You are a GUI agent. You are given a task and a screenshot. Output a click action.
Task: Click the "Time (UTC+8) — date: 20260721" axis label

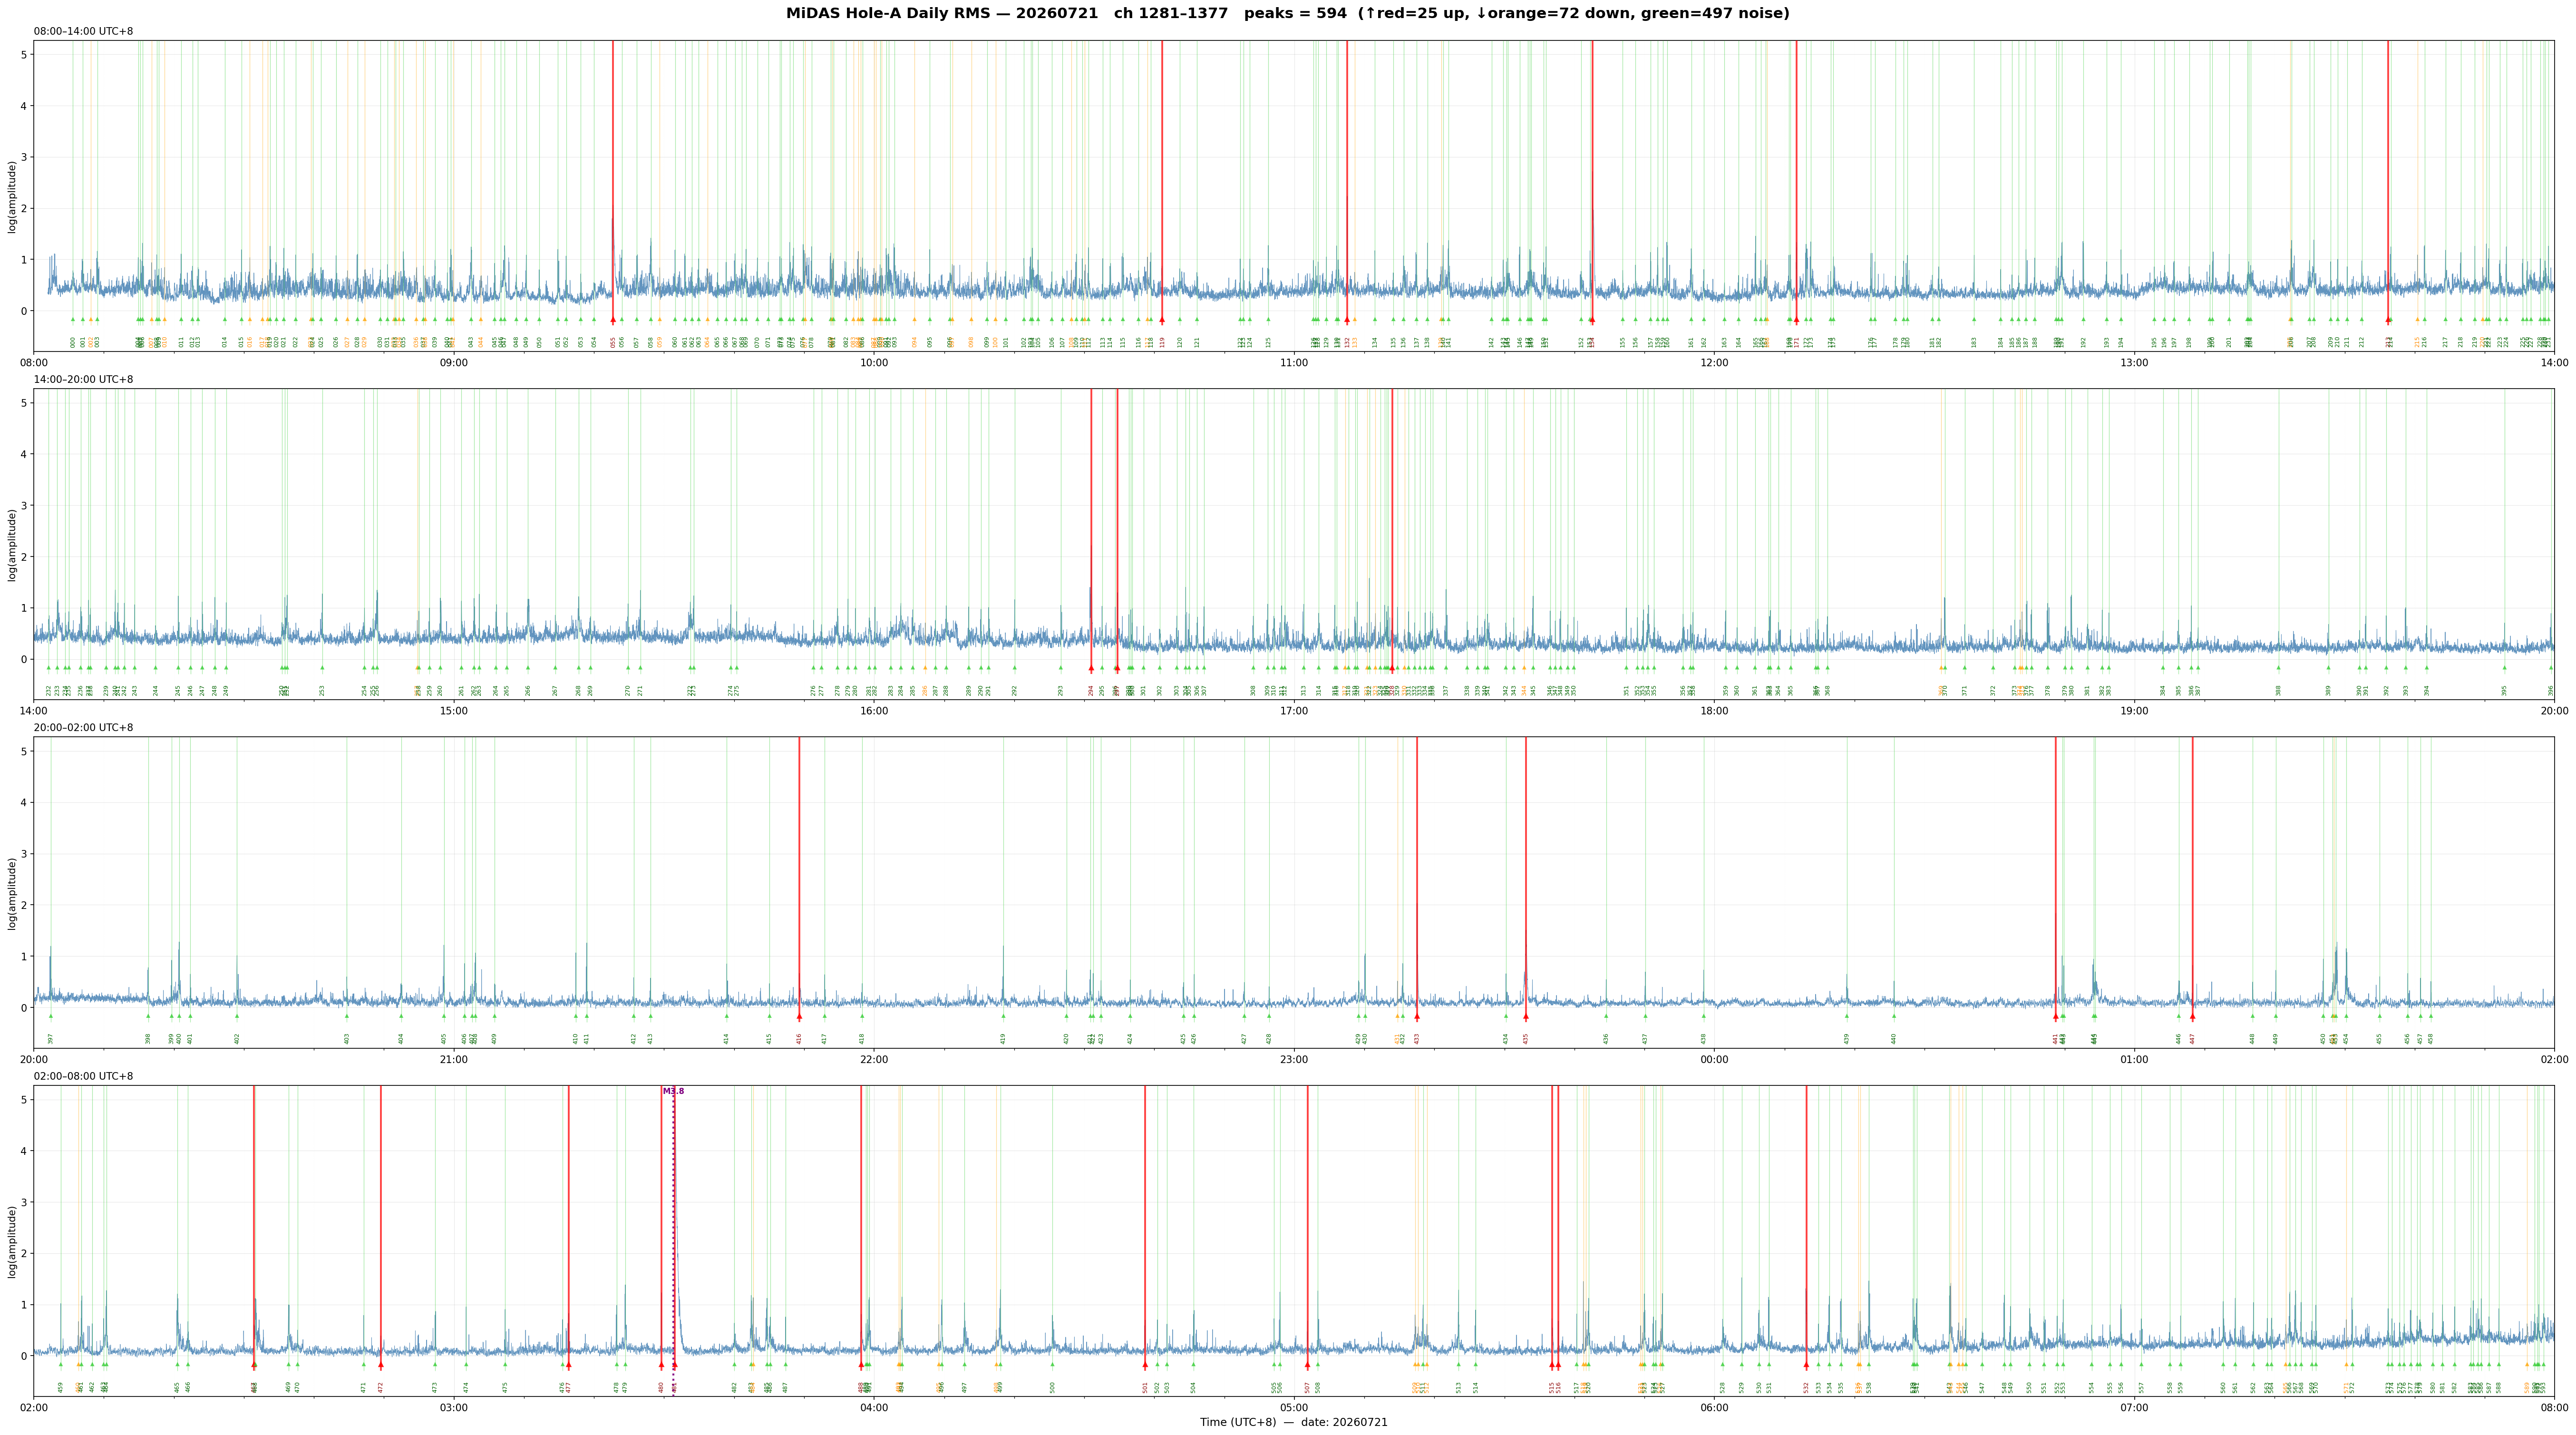pos(1294,1422)
